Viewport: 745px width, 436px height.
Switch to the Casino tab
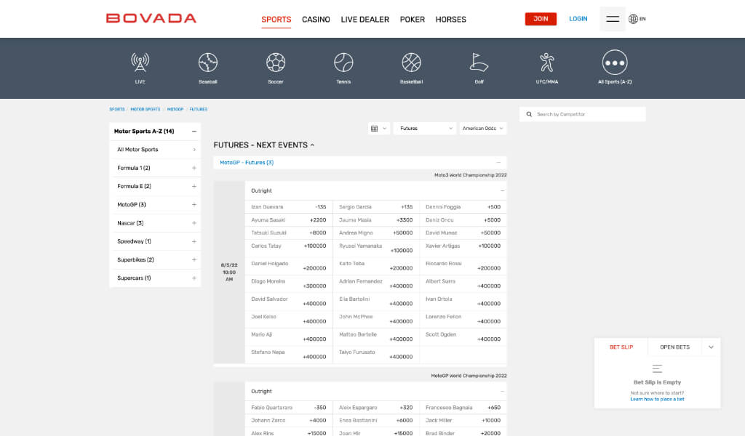(x=316, y=20)
